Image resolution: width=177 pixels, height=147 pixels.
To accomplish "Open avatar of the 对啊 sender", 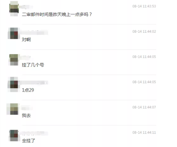I will click(x=14, y=33).
